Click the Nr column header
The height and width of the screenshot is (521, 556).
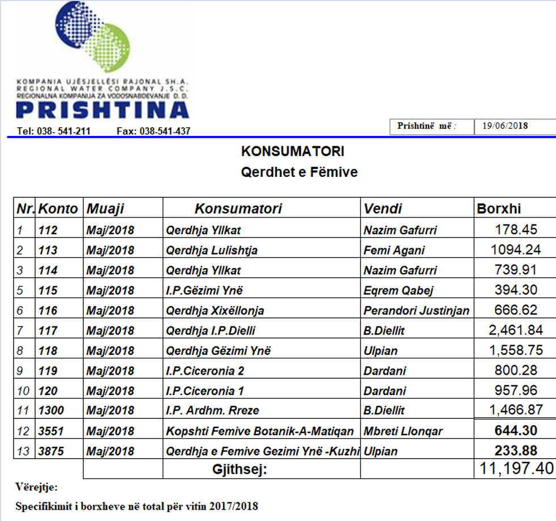point(26,208)
